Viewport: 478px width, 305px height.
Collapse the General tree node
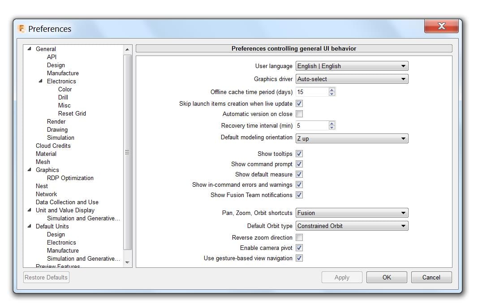tap(29, 49)
